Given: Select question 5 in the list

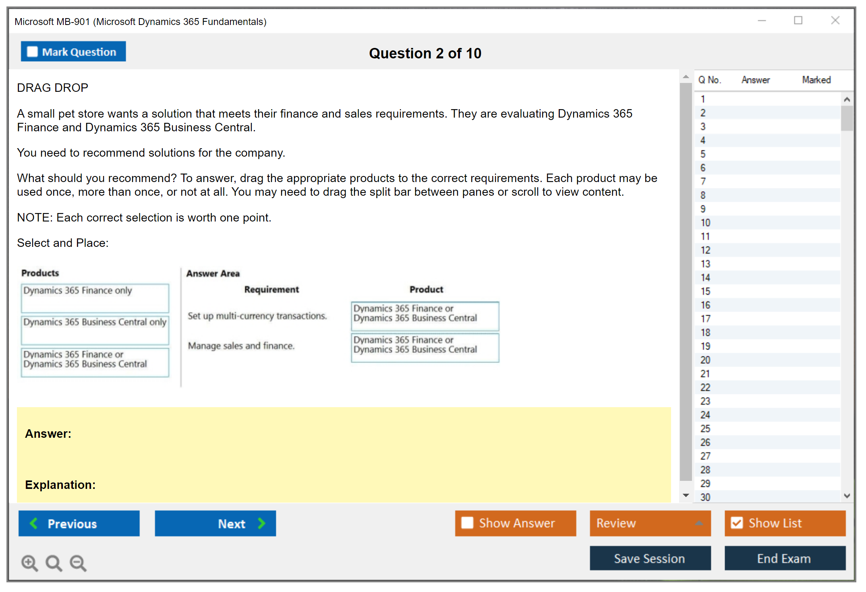Looking at the screenshot, I should (703, 154).
